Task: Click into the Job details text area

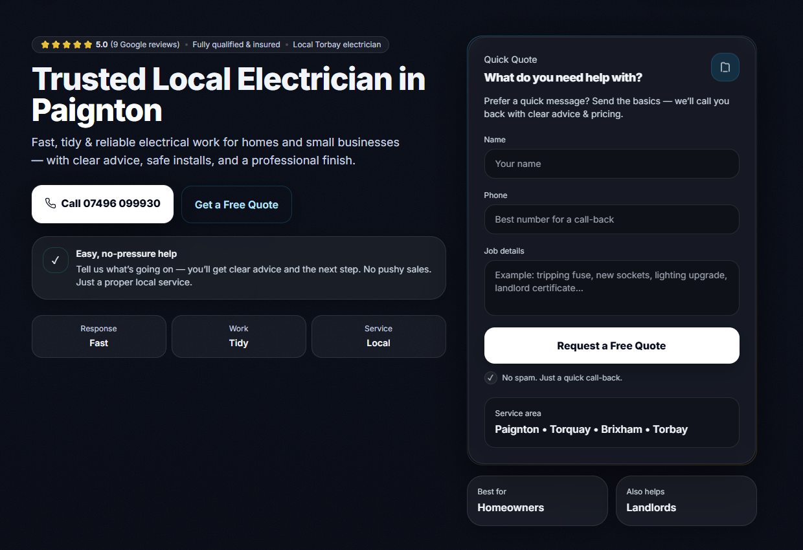Action: click(x=611, y=287)
